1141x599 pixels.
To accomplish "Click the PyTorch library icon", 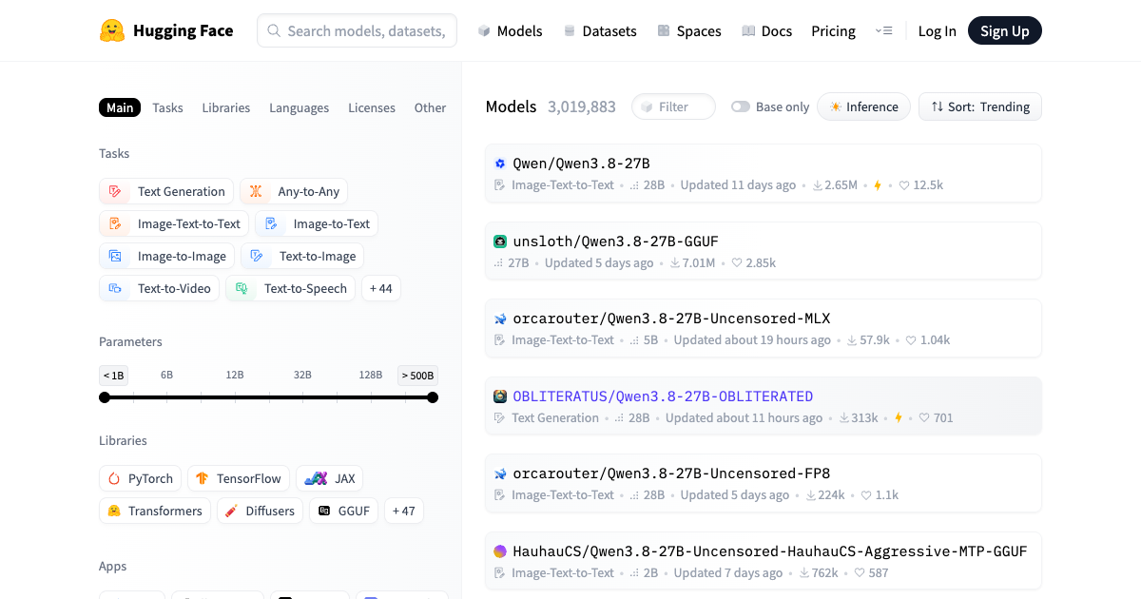I will [114, 478].
